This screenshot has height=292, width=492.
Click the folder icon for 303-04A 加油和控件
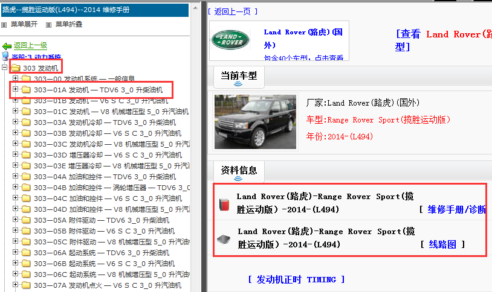click(26, 177)
